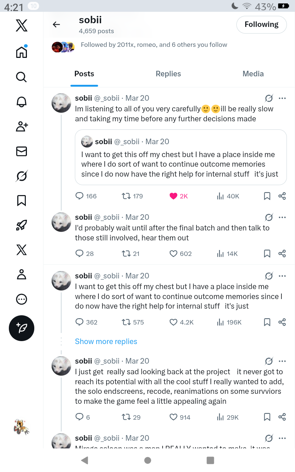This screenshot has width=295, height=472.
Task: Like the post with 602 likes
Action: coord(173,254)
